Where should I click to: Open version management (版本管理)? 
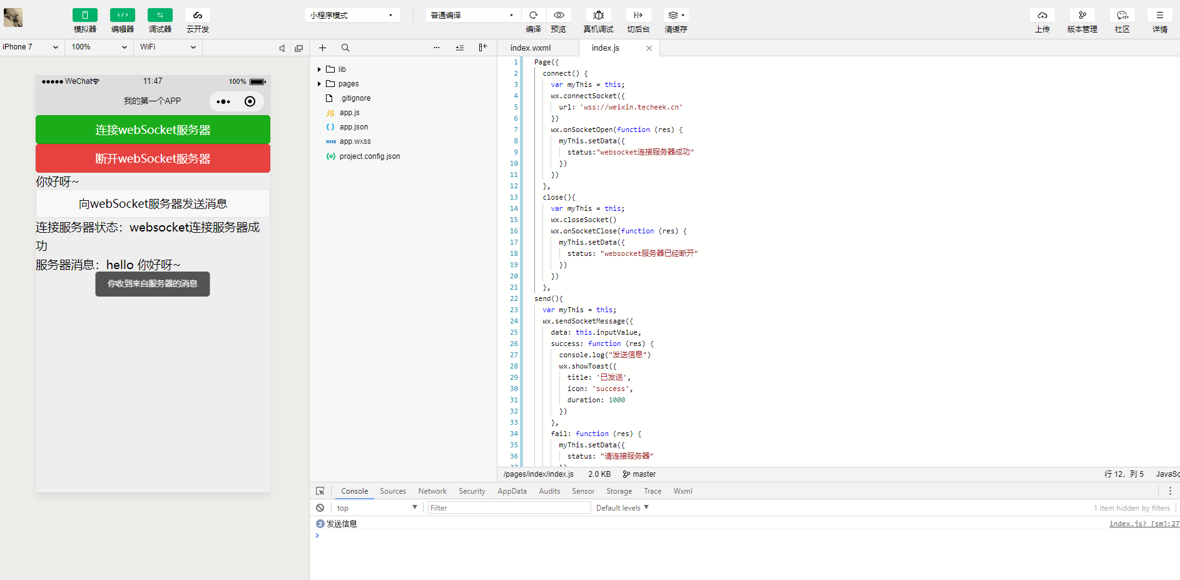click(1082, 16)
